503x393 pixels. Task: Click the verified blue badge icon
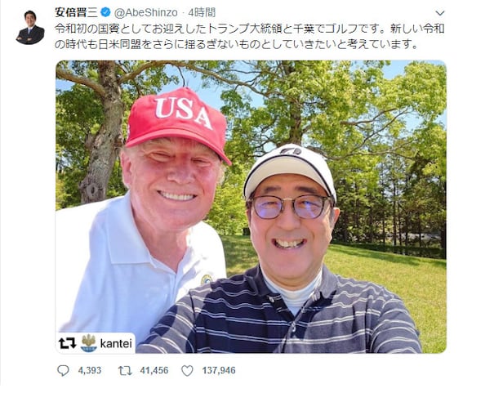pyautogui.click(x=105, y=12)
